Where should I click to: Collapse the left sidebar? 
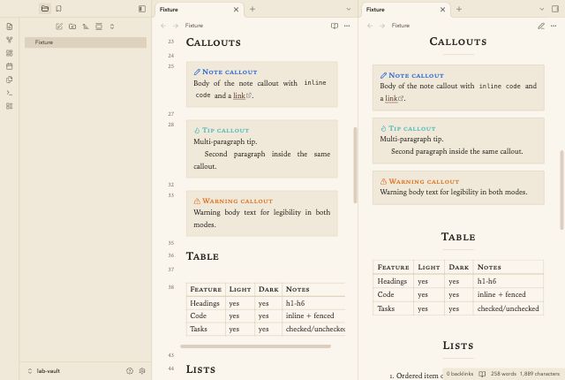(x=142, y=9)
